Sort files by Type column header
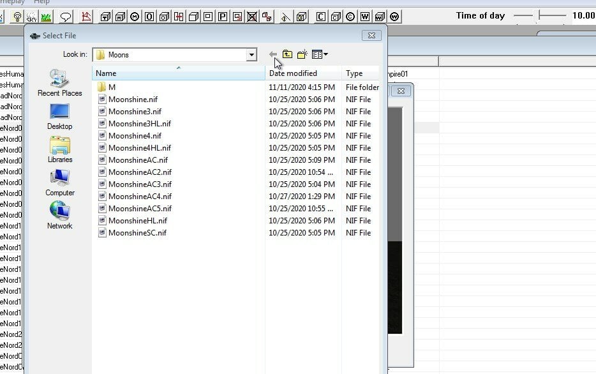 pyautogui.click(x=361, y=73)
